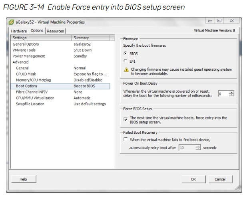Increase the boot delay milliseconds spinner
Screen dimensions: 247x198
click(231, 92)
